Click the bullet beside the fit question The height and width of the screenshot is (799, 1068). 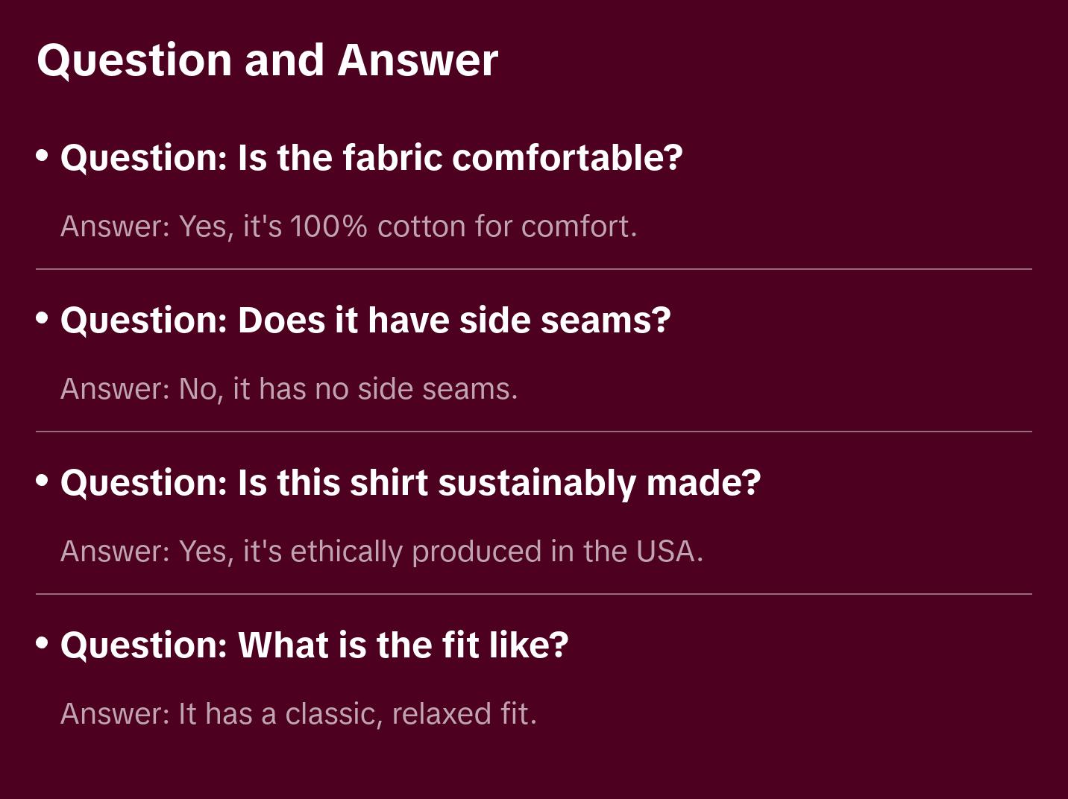(x=43, y=642)
